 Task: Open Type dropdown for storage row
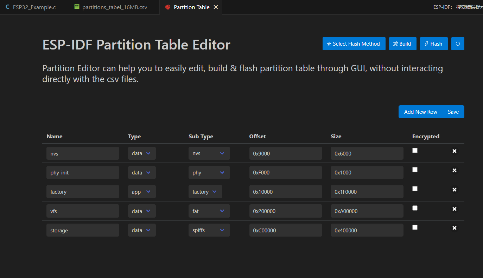[x=142, y=230]
